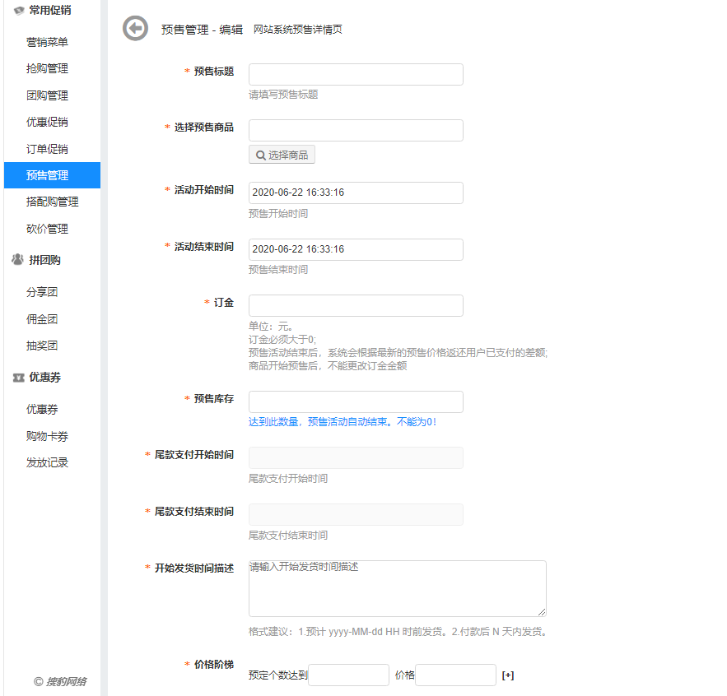Viewport: 727px width, 696px height.
Task: Click the 价格 input in 价格阶梯
Action: click(x=455, y=675)
